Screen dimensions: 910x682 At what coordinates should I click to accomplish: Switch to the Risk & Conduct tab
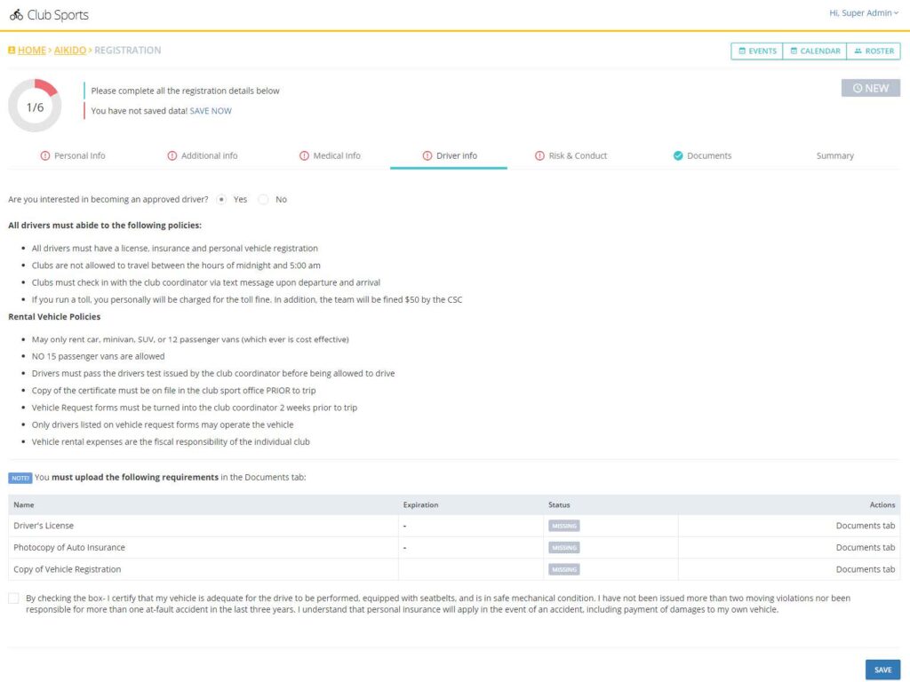571,155
